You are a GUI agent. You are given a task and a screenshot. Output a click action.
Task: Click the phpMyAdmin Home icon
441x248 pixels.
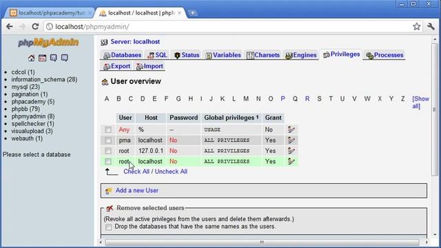coord(31,58)
